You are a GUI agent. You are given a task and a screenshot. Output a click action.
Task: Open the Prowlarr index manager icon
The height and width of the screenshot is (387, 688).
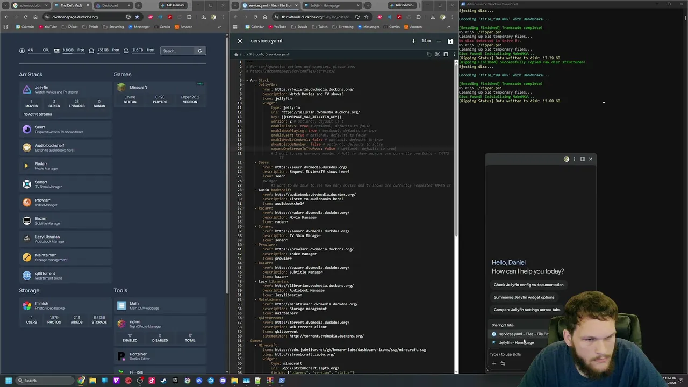tap(27, 203)
